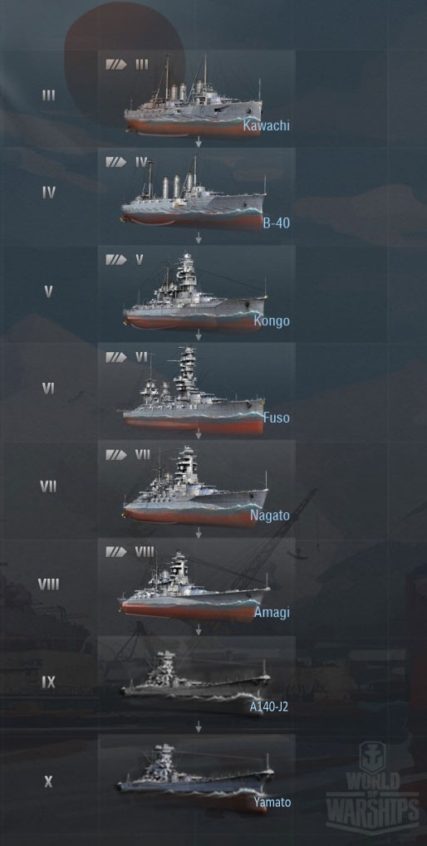Select tier VIII row label on the left
427x846 pixels.
click(48, 584)
